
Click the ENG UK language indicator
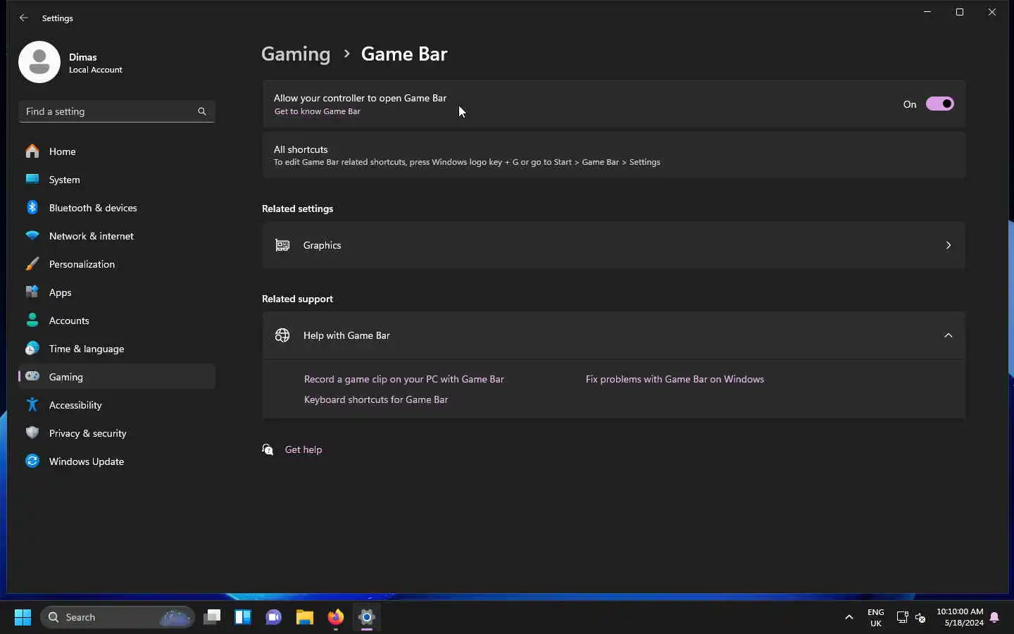tap(876, 618)
